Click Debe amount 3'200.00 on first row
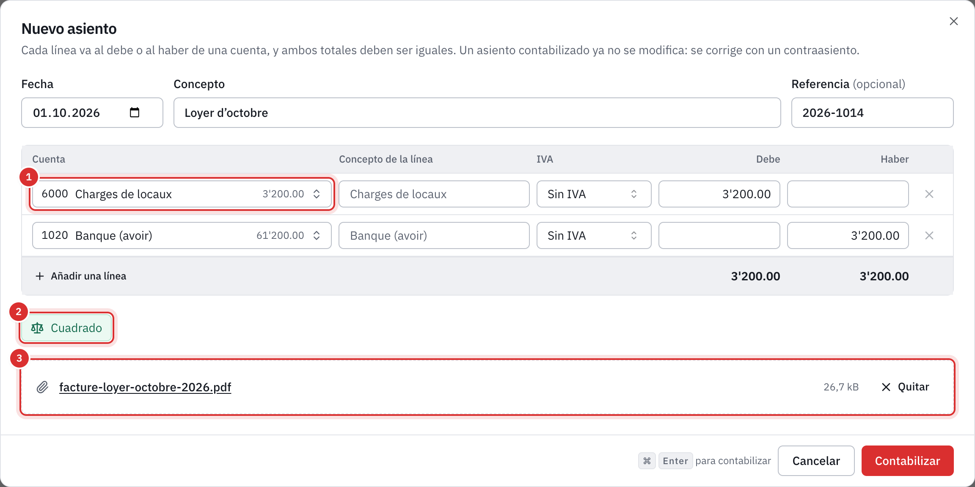Viewport: 975px width, 487px height. [719, 194]
